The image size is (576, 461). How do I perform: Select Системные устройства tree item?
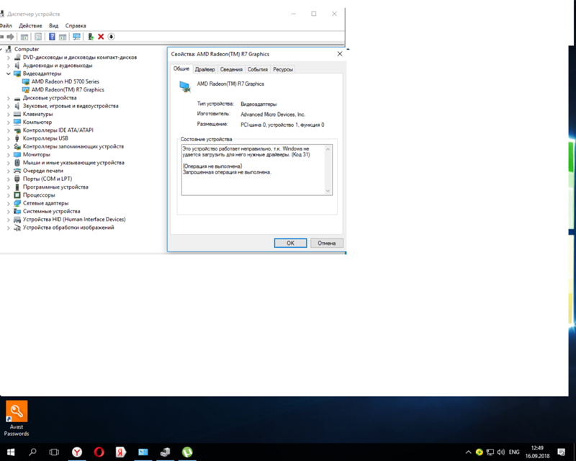click(x=51, y=211)
